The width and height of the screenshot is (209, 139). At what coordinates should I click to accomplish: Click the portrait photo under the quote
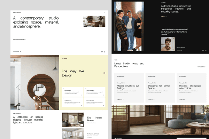tap(168, 44)
